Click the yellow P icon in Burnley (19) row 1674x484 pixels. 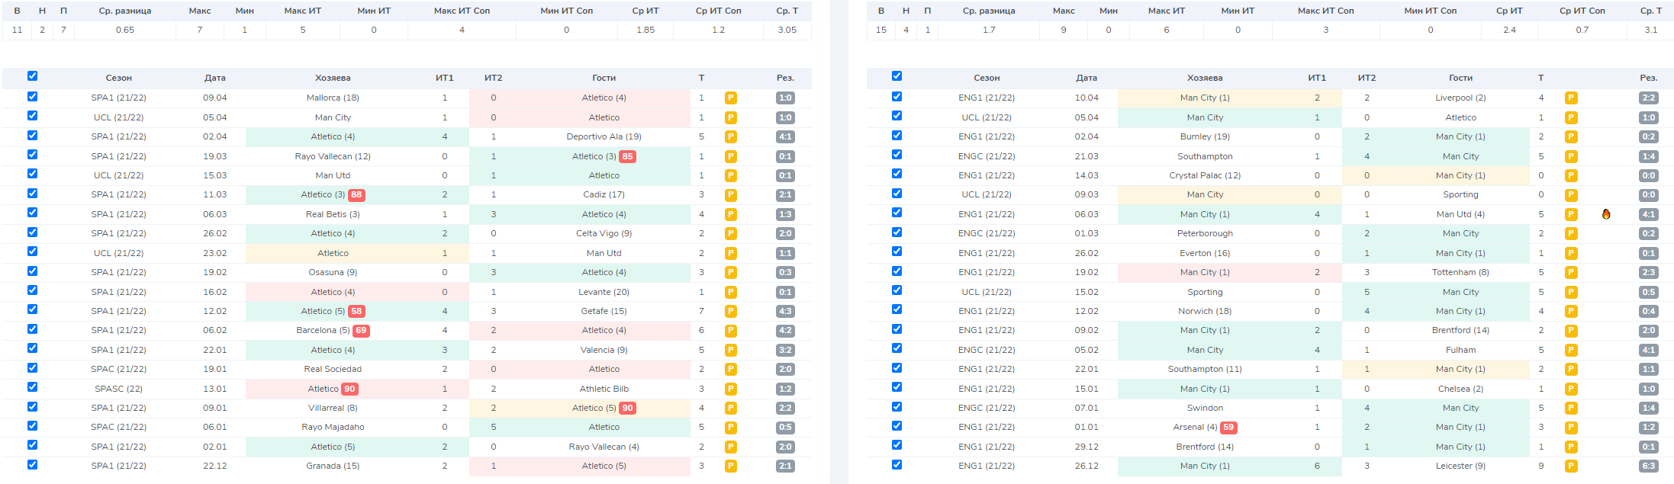1570,136
